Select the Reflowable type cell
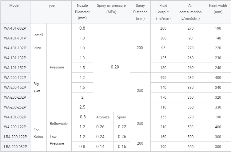This screenshot has height=152, width=231. click(x=58, y=124)
